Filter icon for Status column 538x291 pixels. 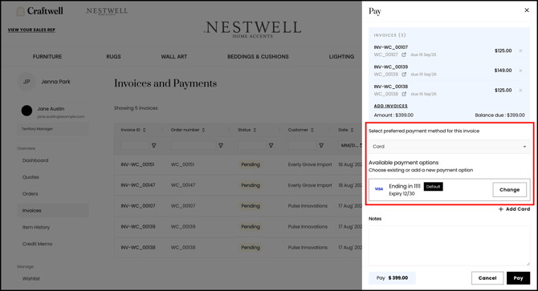(x=271, y=146)
